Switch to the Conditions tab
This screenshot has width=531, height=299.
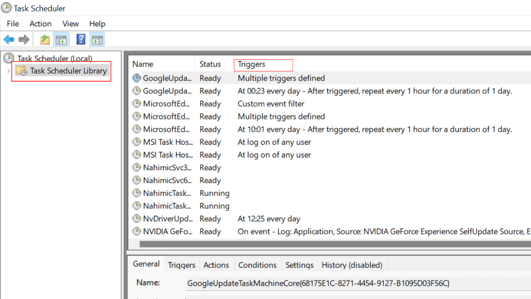(x=257, y=265)
